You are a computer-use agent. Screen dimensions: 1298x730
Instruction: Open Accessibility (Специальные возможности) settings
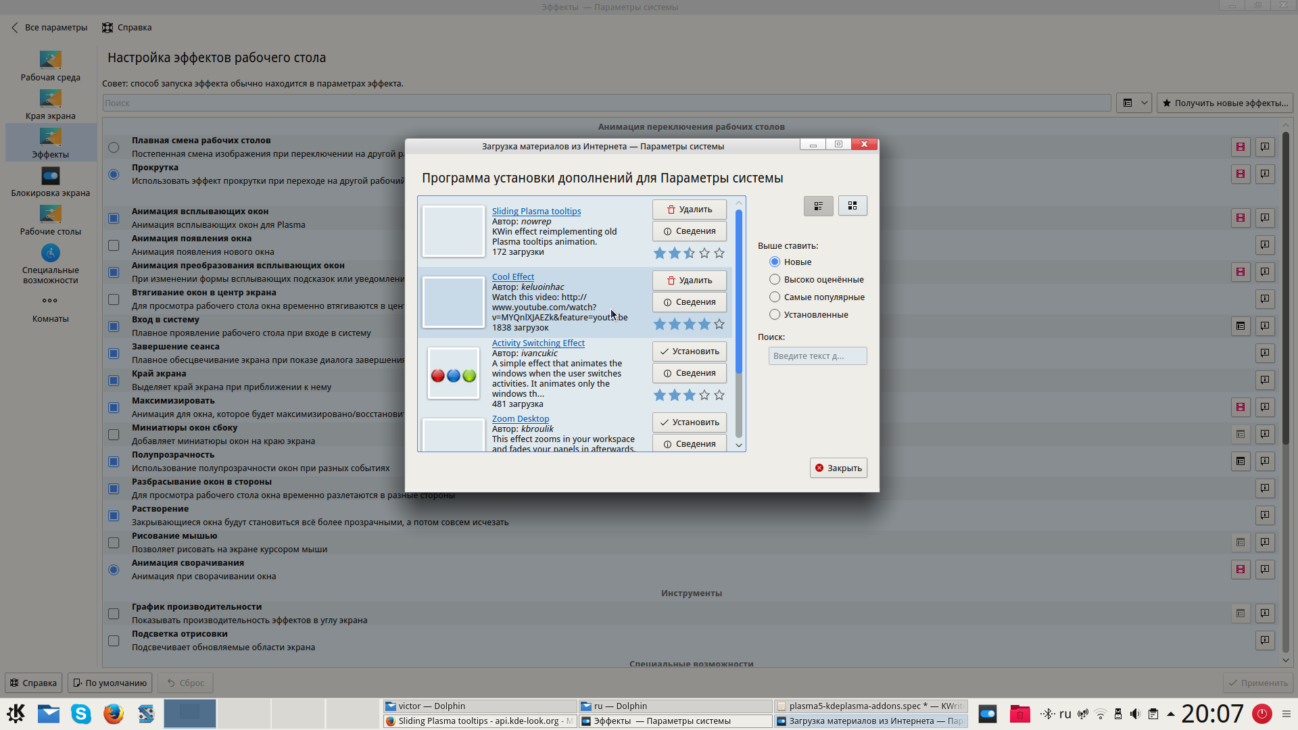[x=50, y=263]
